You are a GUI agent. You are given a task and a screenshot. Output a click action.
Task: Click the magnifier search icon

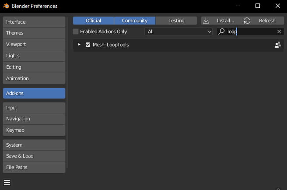click(221, 32)
